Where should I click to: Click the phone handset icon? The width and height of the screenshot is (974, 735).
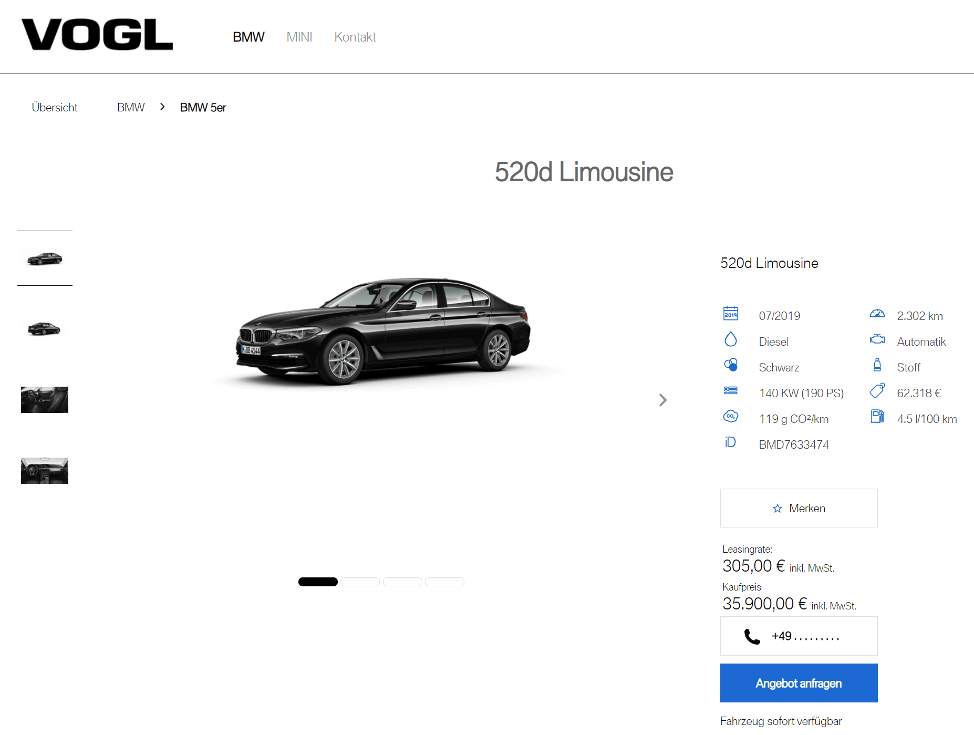click(x=752, y=637)
